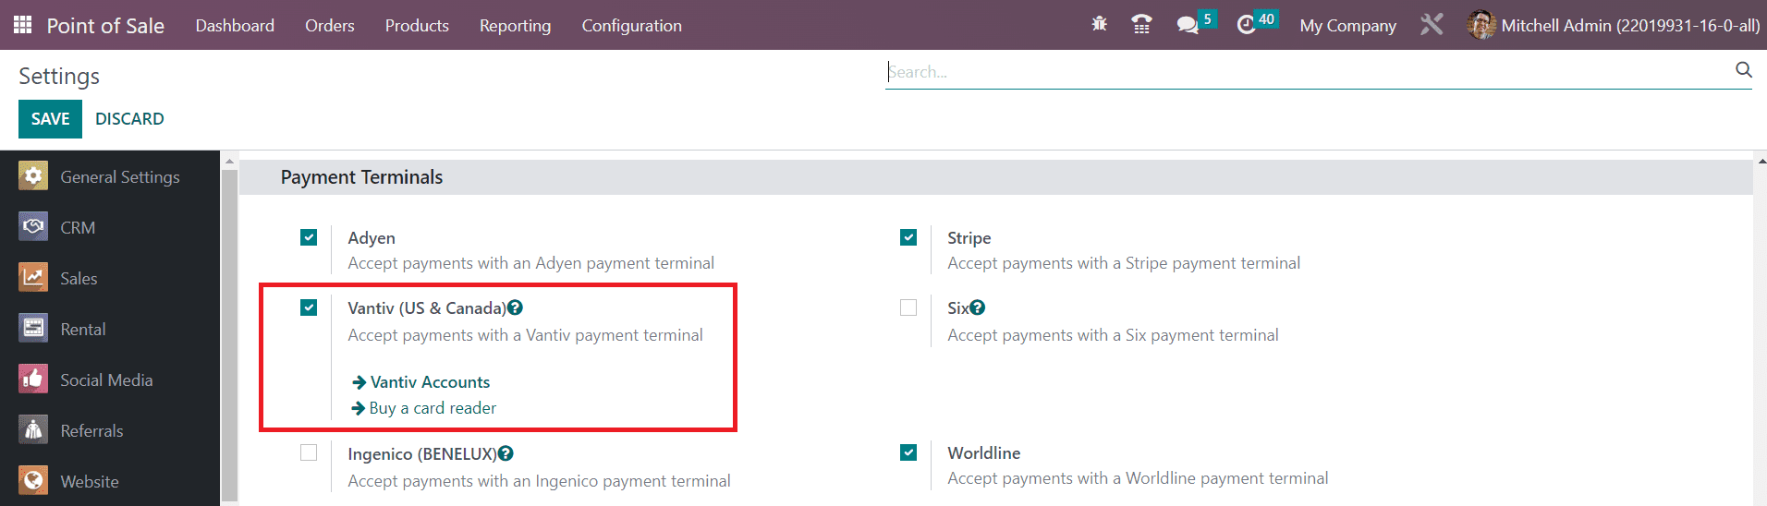Open the apps grid menu icon
This screenshot has height=506, width=1767.
[23, 25]
